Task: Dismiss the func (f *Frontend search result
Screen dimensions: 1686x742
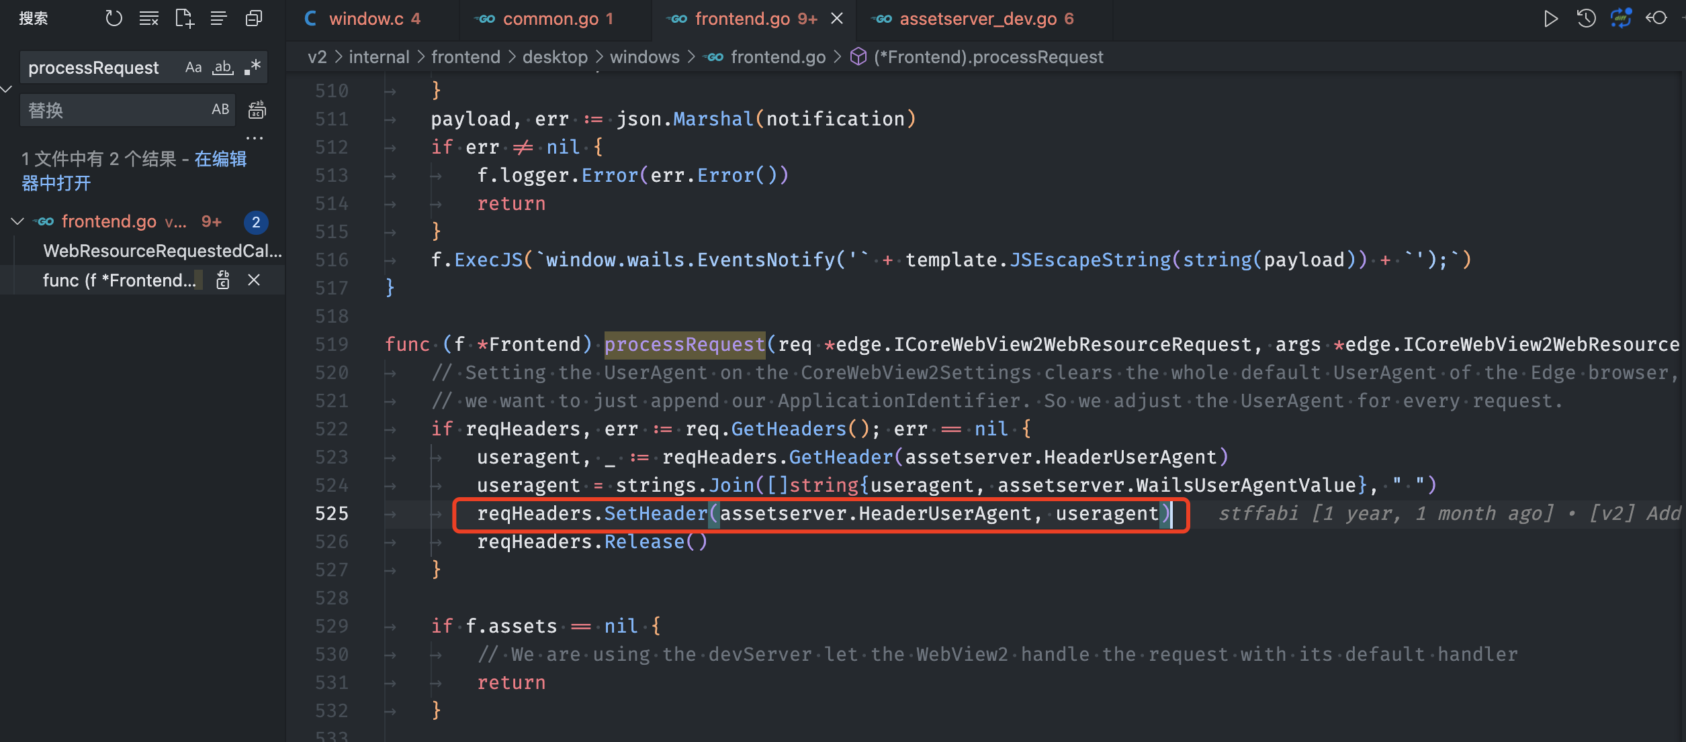Action: 253,280
